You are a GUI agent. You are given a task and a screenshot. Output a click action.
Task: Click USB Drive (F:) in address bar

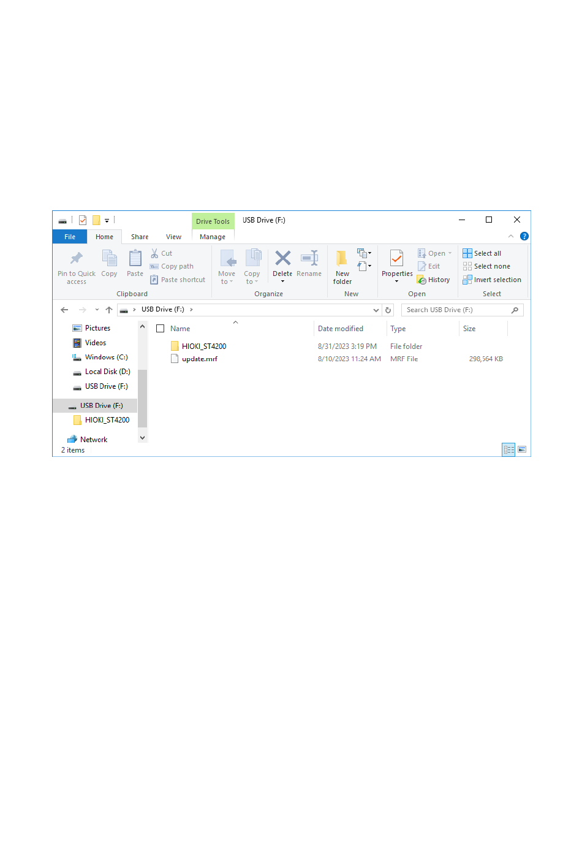coord(163,309)
